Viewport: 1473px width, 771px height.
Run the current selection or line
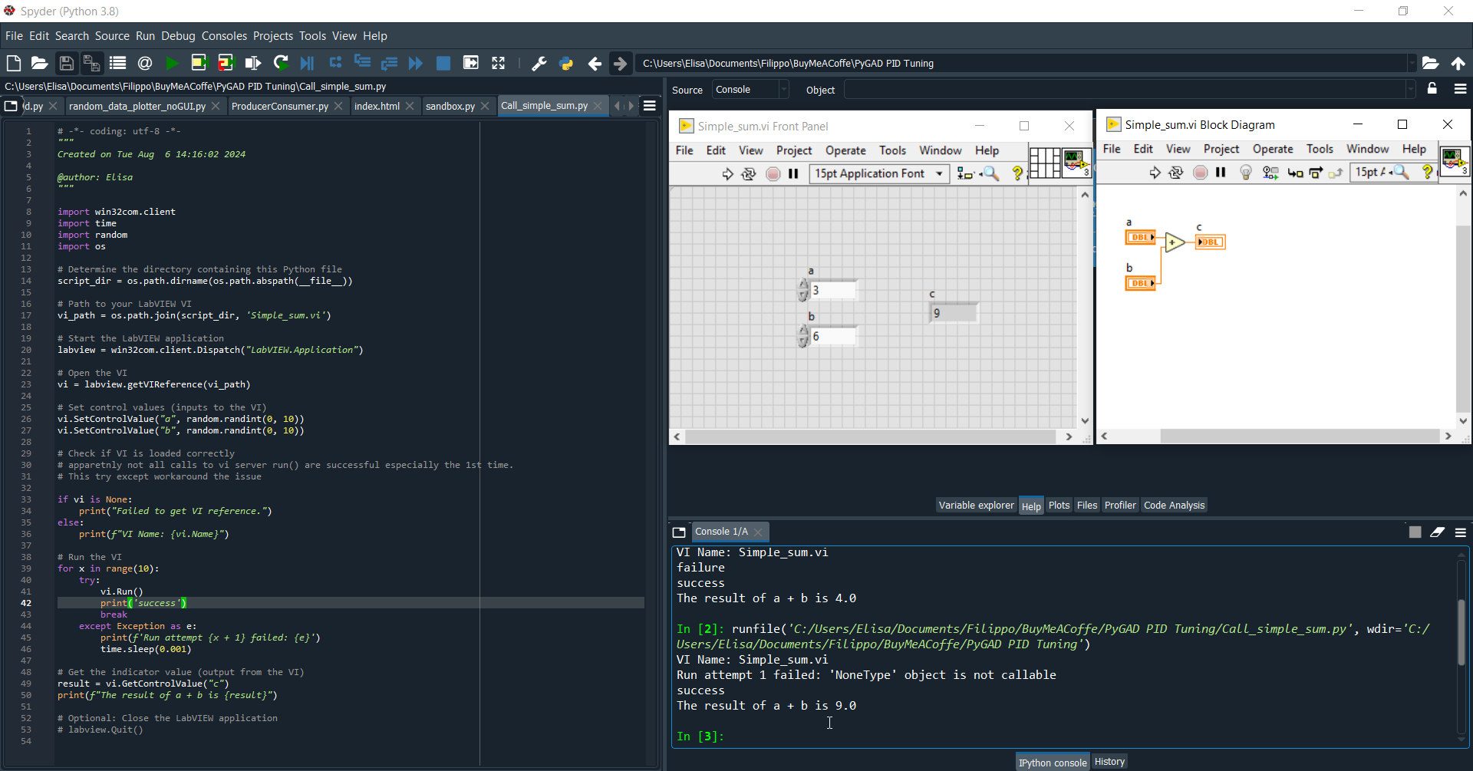(252, 63)
